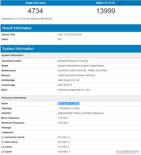Click the Processor Information subheading
141x155 pixels.
pyautogui.click(x=14, y=98)
